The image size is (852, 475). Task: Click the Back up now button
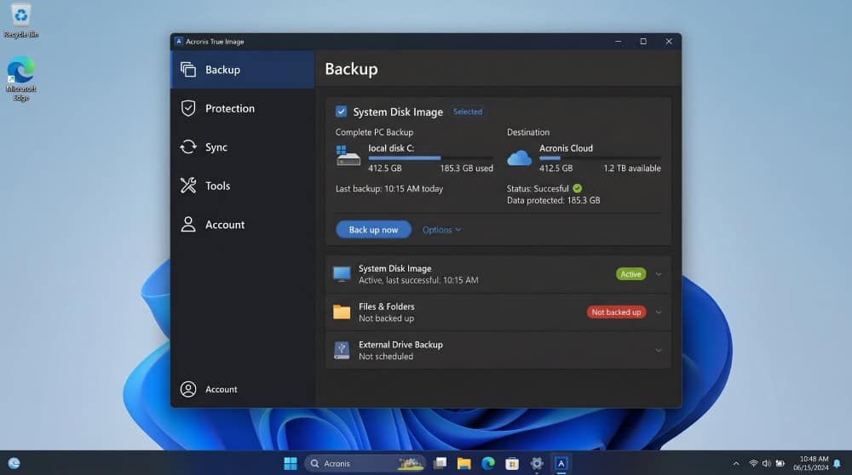point(373,230)
